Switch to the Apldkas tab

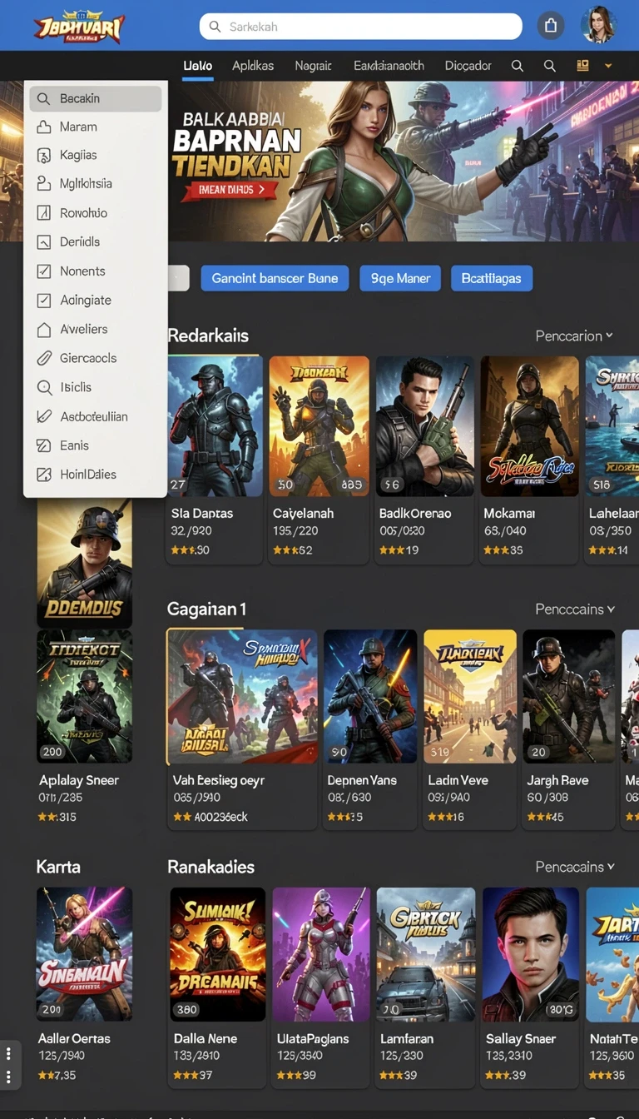click(253, 65)
